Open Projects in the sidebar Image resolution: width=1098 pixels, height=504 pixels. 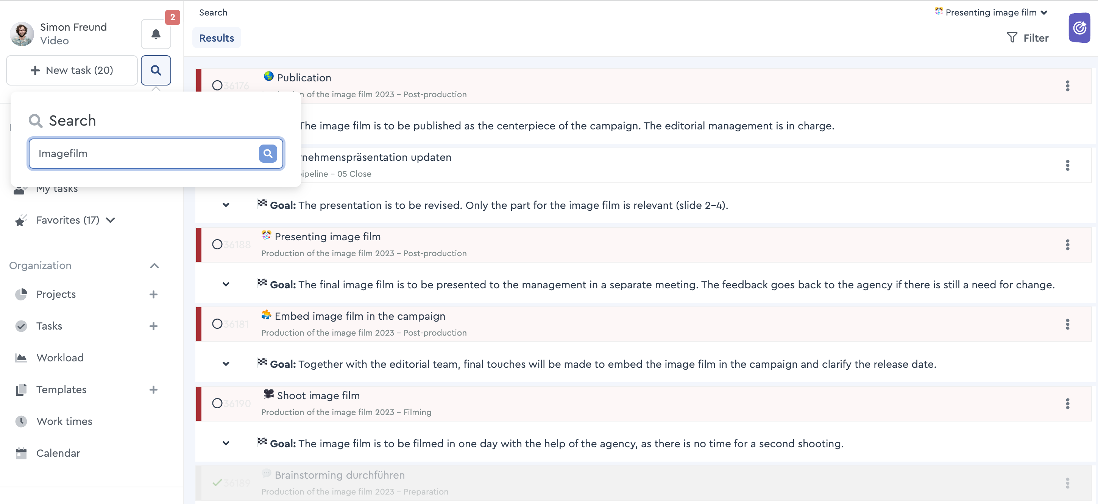[56, 294]
